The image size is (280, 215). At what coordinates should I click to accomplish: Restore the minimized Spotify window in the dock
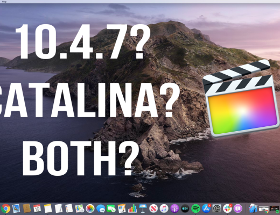point(275,209)
